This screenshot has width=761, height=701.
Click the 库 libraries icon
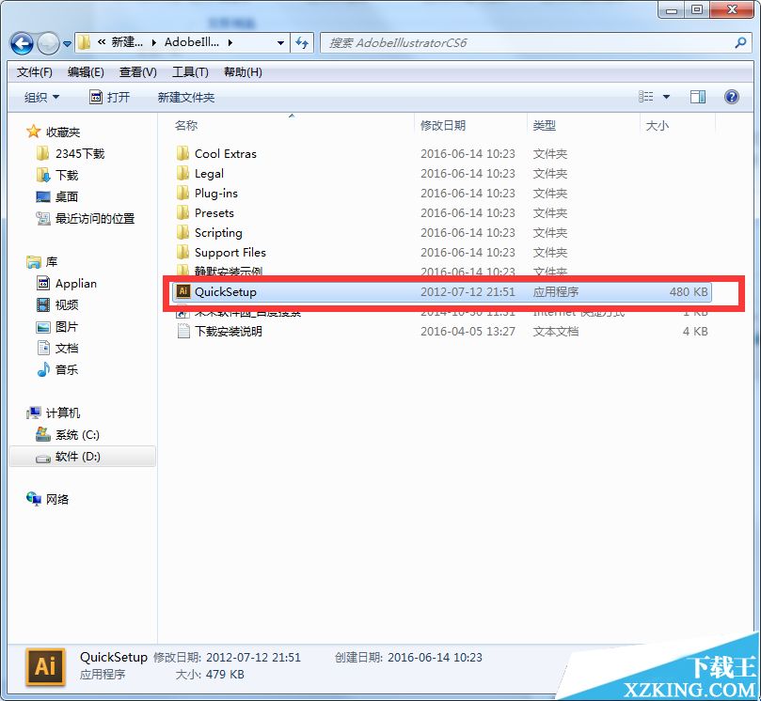pyautogui.click(x=34, y=262)
